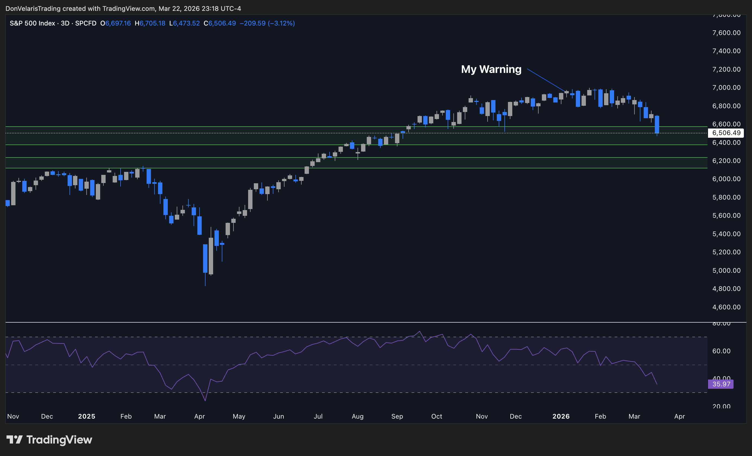752x456 pixels.
Task: Click the 60.00 level on the RSI scale
Action: [x=721, y=351]
